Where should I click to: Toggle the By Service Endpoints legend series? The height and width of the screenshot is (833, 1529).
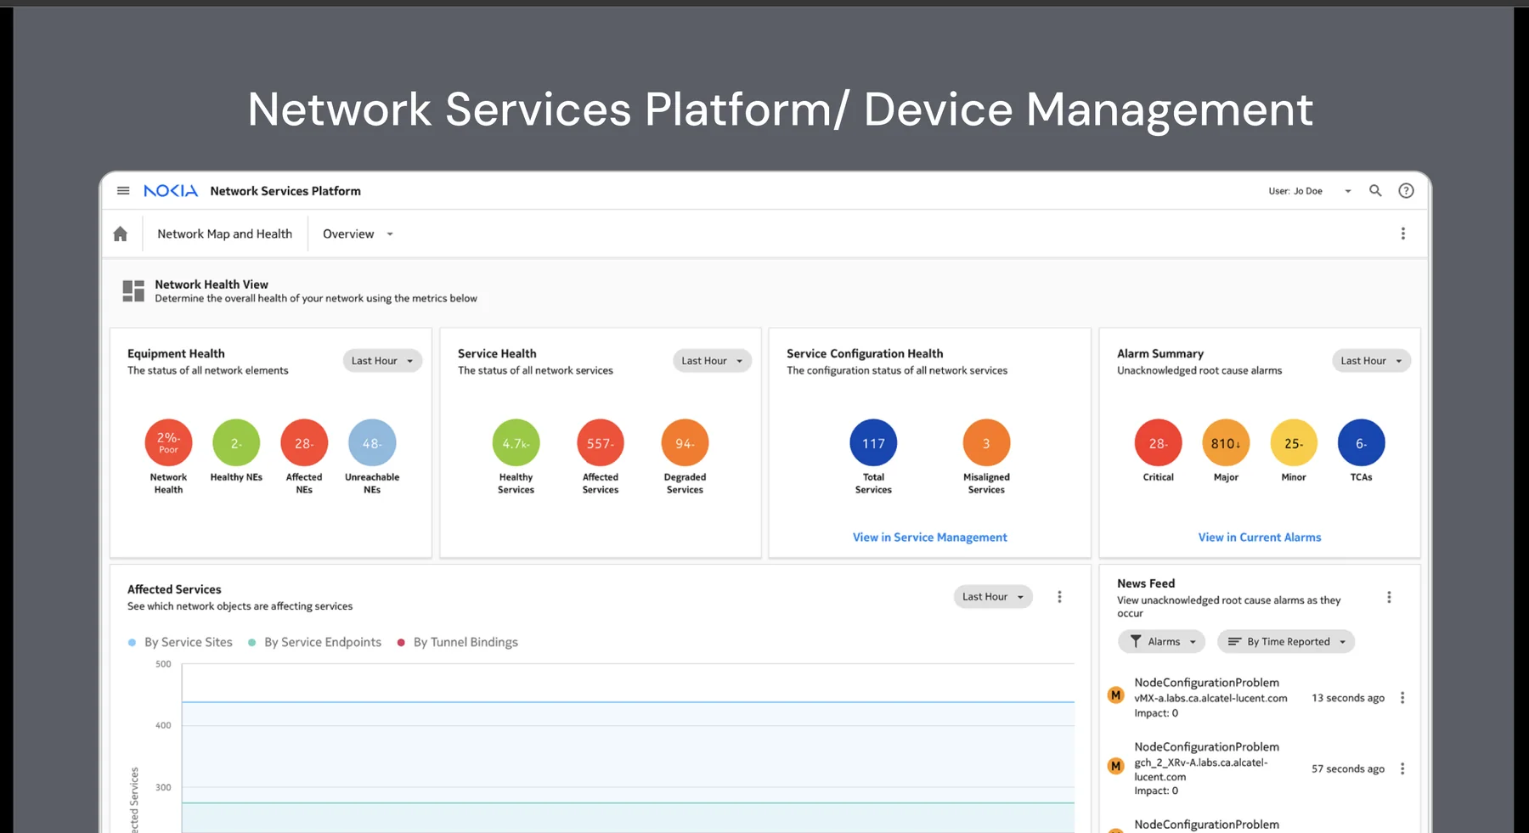pos(314,643)
